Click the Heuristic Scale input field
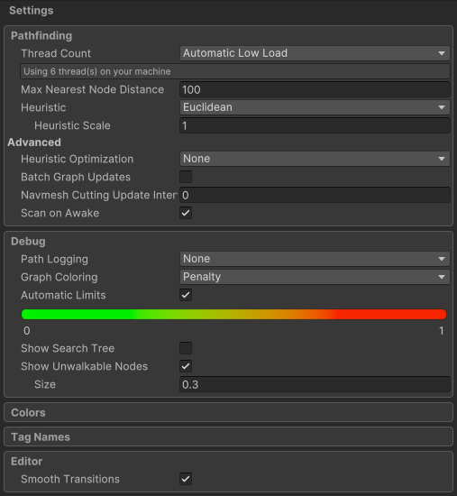The width and height of the screenshot is (457, 496). [315, 125]
